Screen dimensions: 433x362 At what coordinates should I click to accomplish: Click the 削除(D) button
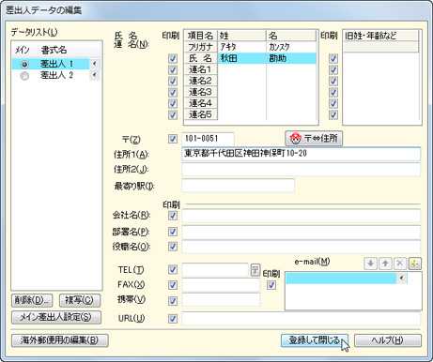coord(32,300)
